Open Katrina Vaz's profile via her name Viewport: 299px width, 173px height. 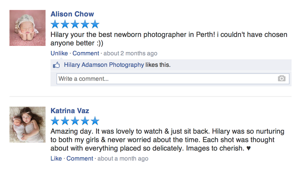[x=70, y=111]
